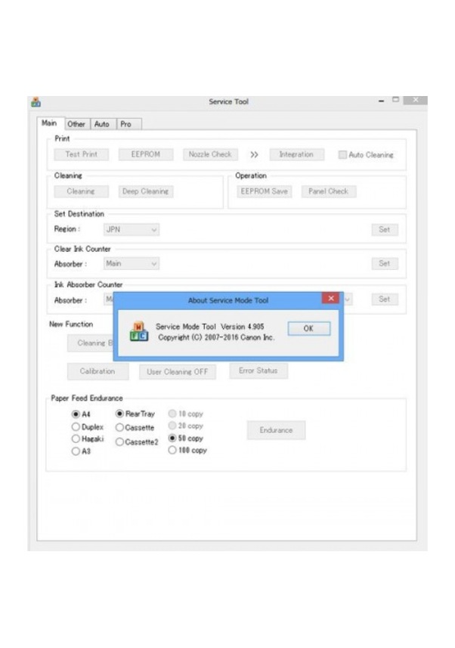
Task: Open the Pro tab
Action: pos(125,124)
